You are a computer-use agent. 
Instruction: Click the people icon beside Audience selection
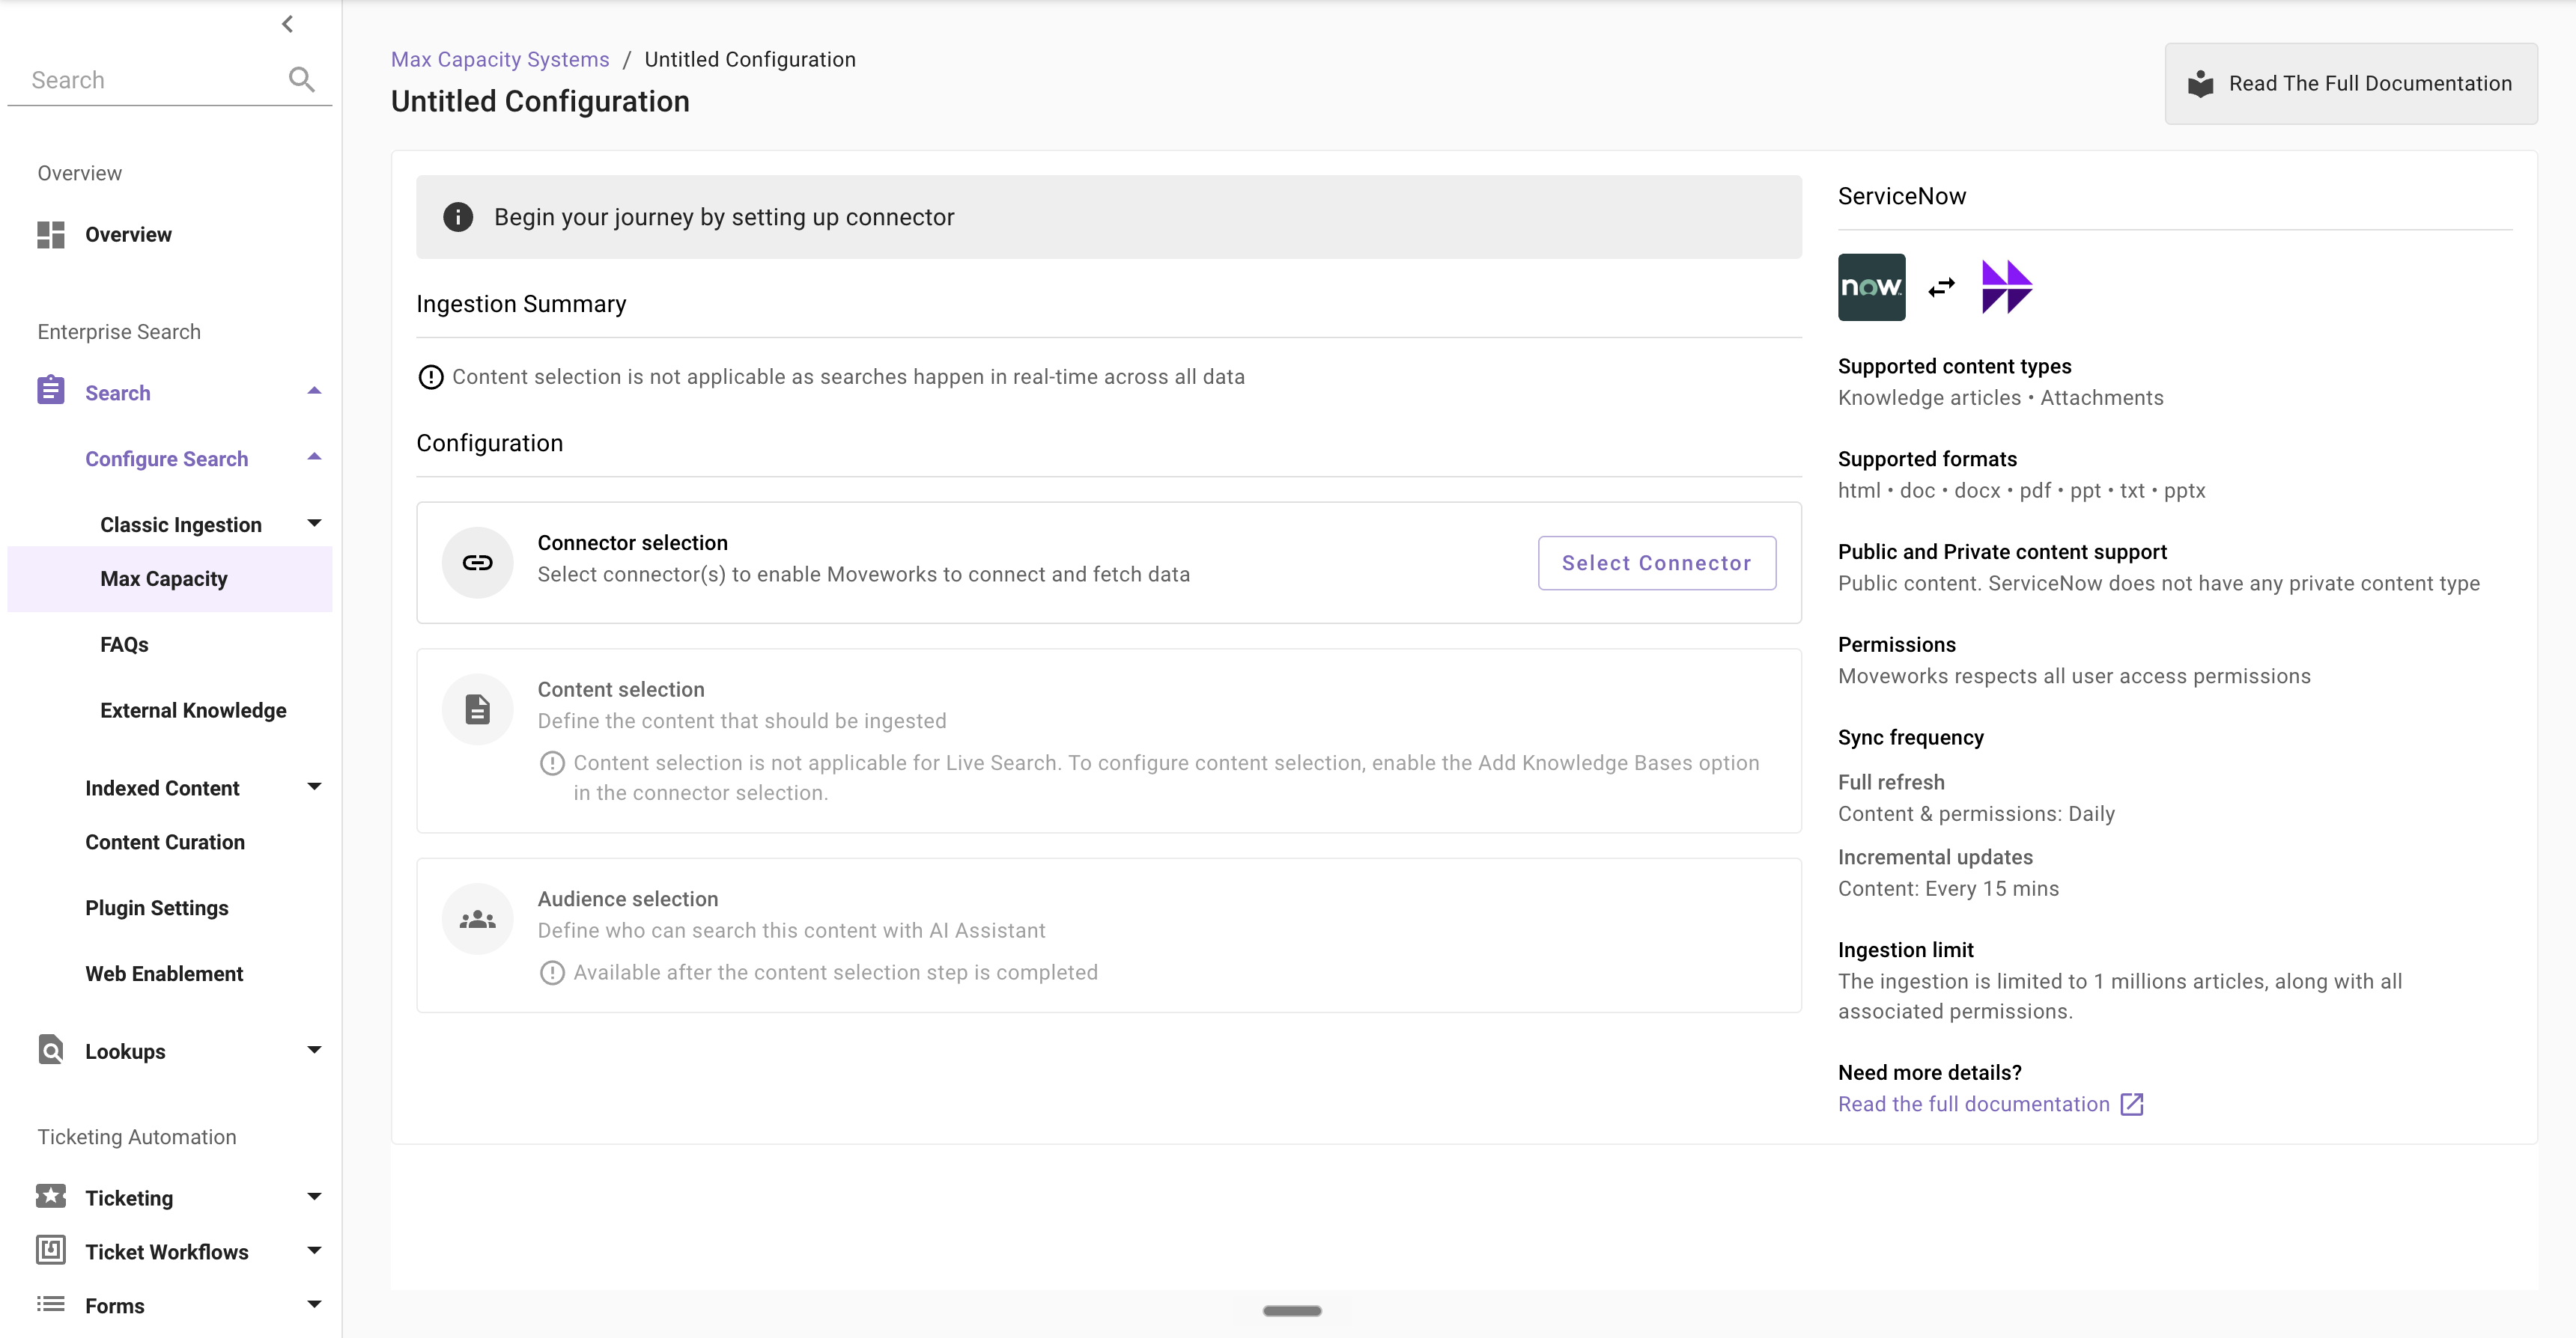pyautogui.click(x=478, y=919)
